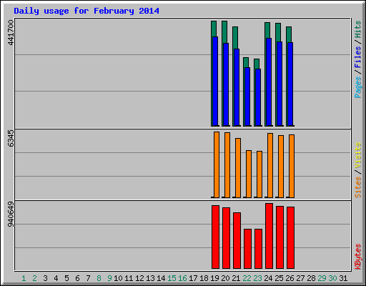Click the red KBytes bar for day 21
The height and width of the screenshot is (286, 366).
click(237, 240)
